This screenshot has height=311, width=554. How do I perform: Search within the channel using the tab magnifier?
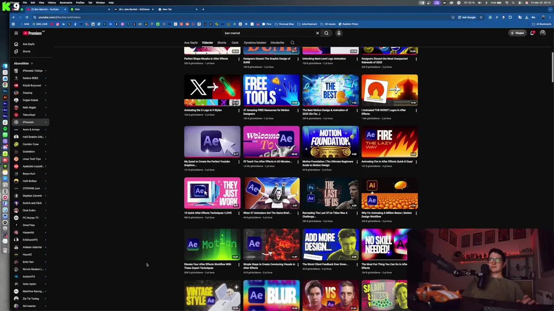pyautogui.click(x=292, y=43)
